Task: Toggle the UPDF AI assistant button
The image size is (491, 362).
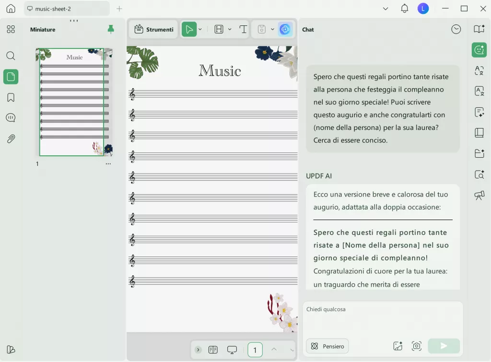Action: 285,29
